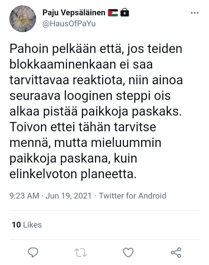Screen dimensions: 209x265
Task: Like the tweet with the heart icon
Action: click(x=128, y=252)
